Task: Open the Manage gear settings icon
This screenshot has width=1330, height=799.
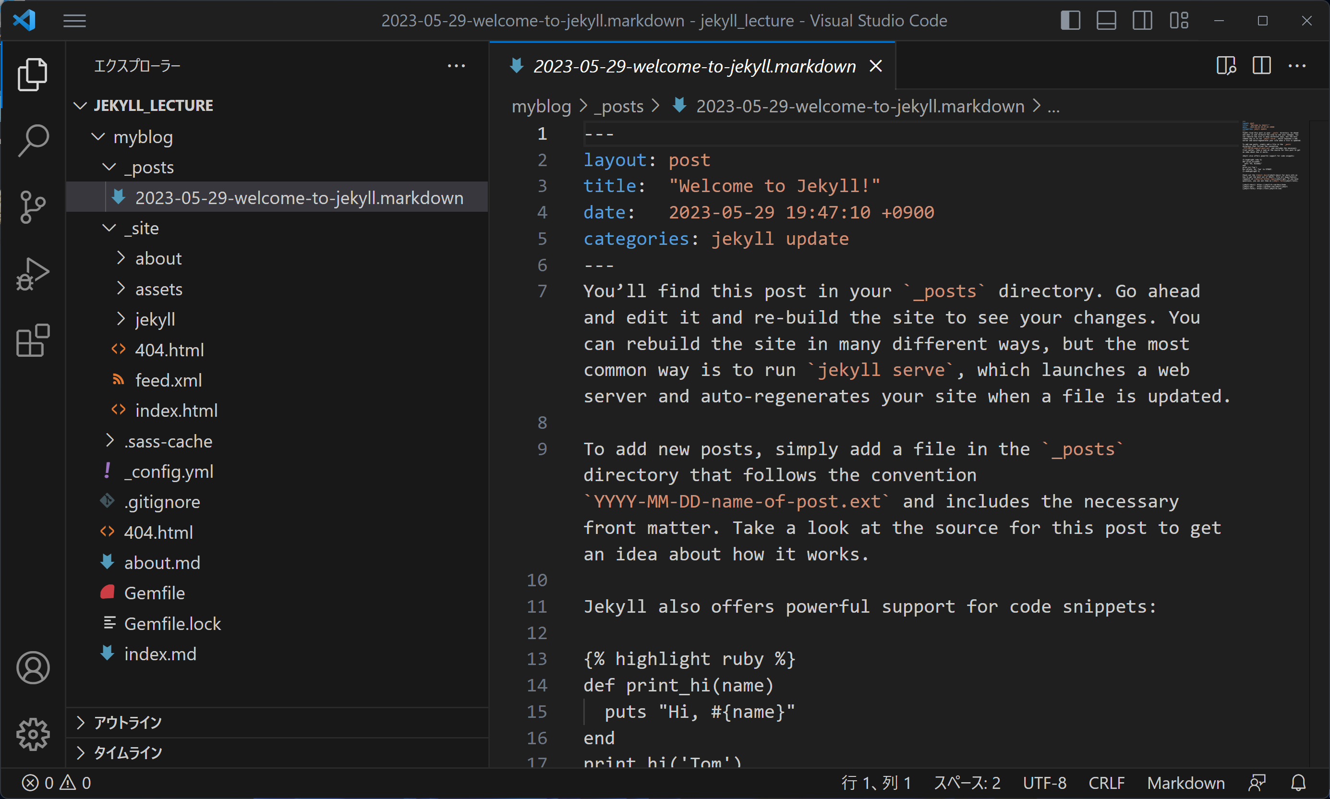Action: click(x=33, y=734)
